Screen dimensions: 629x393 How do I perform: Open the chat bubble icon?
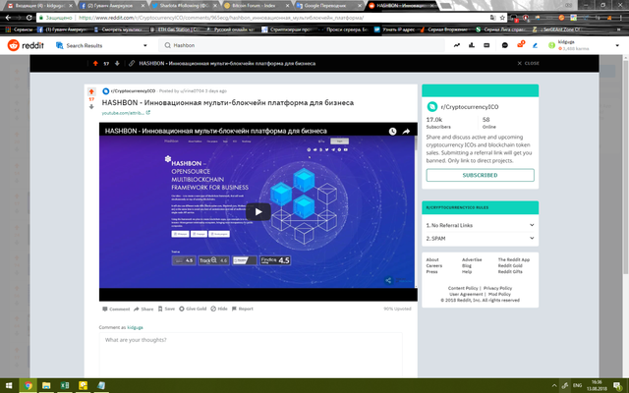click(x=505, y=45)
